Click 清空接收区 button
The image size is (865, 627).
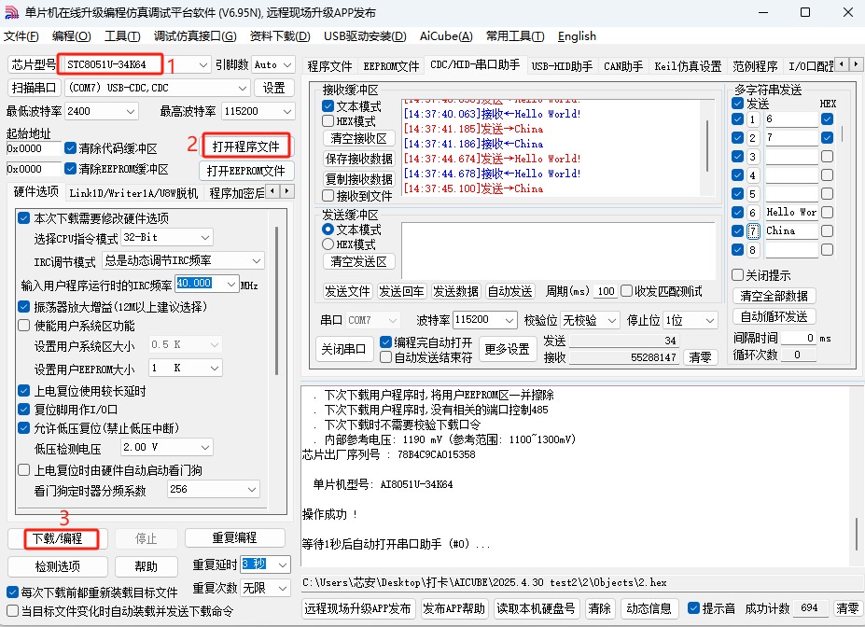coord(358,138)
